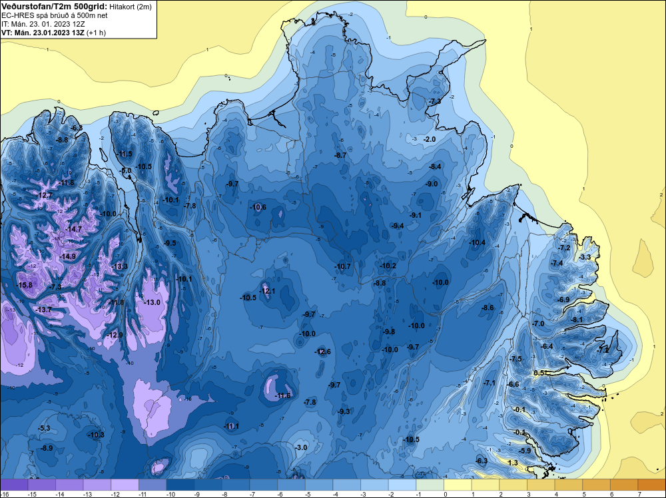Image resolution: width=666 pixels, height=498 pixels.
Task: Click the -7.4 temperature value
Action: (x=557, y=263)
